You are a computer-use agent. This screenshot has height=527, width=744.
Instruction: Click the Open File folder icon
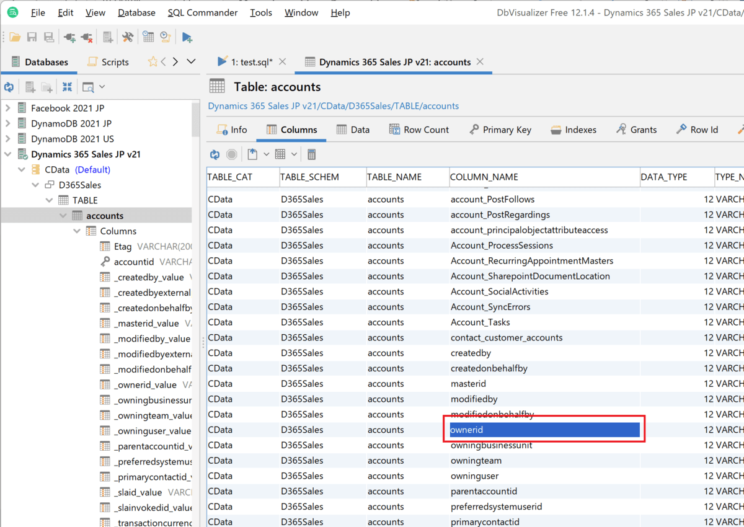(x=15, y=38)
